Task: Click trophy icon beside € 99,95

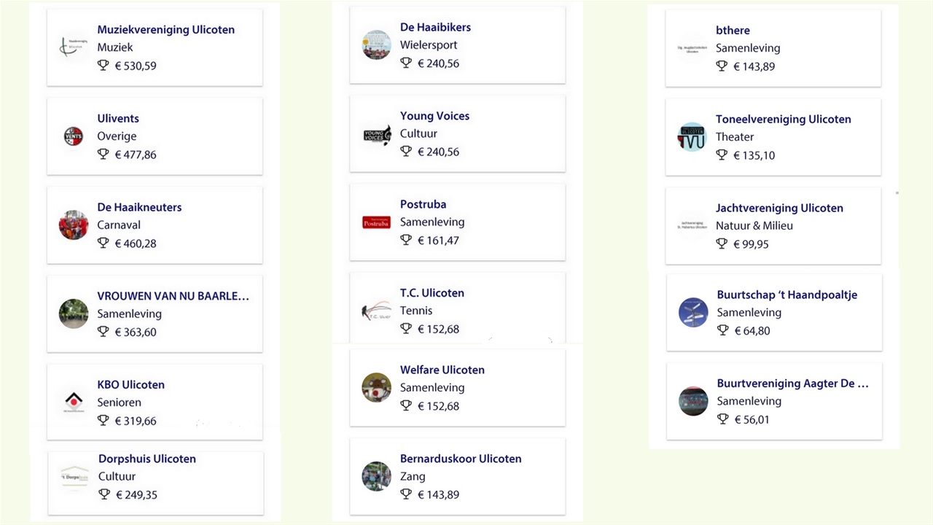Action: point(722,243)
